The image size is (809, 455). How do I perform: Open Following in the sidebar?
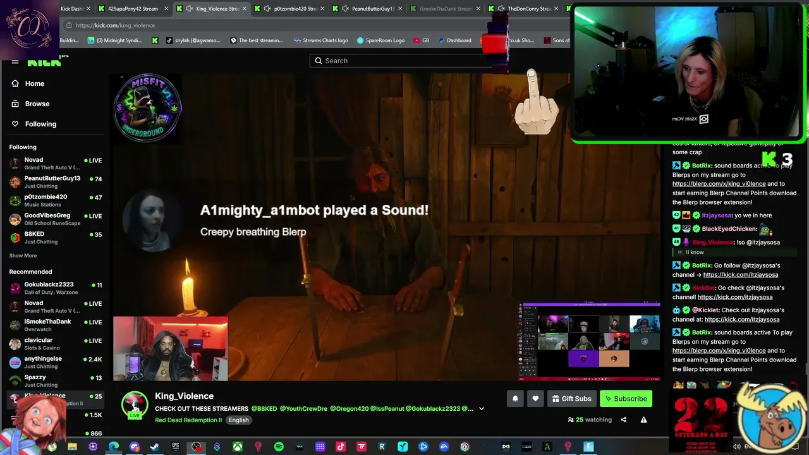pos(40,124)
